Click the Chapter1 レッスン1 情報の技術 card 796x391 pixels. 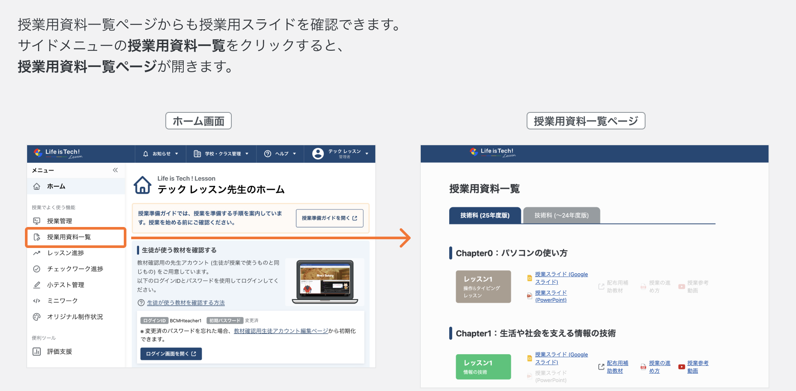pyautogui.click(x=483, y=367)
